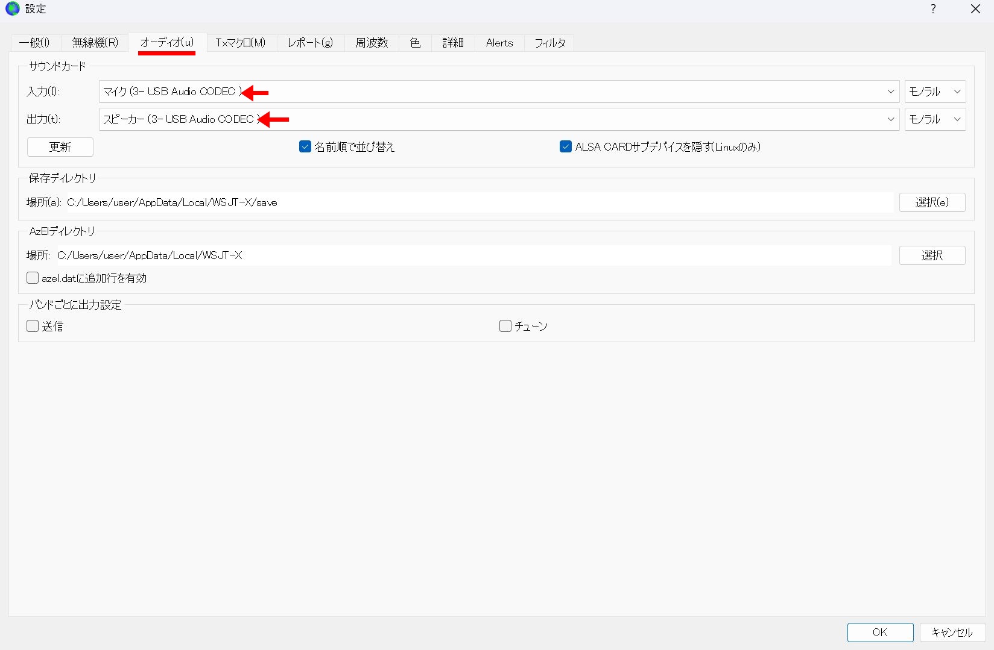
Task: Expand the input channel モノラル dropdown
Action: pos(934,92)
